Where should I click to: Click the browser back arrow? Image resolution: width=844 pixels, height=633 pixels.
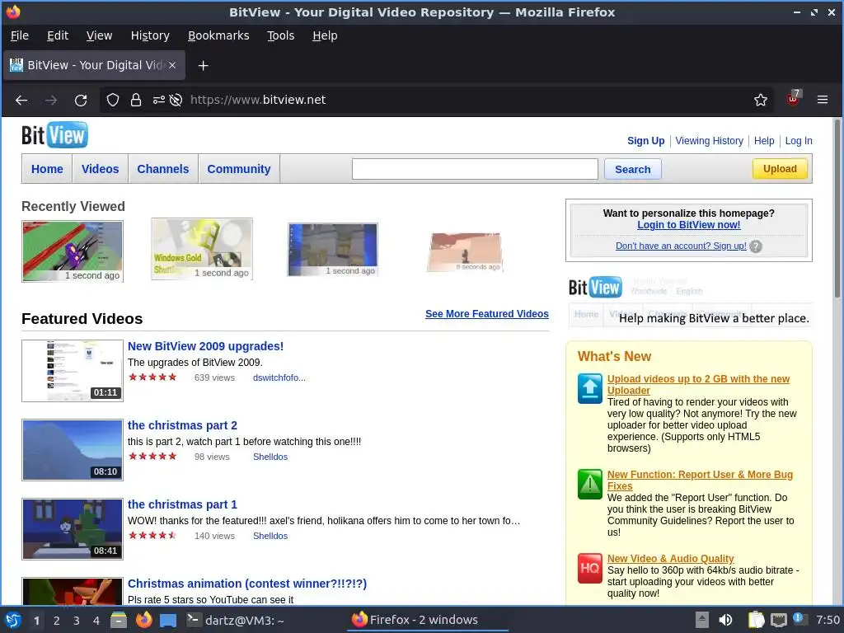click(x=21, y=100)
